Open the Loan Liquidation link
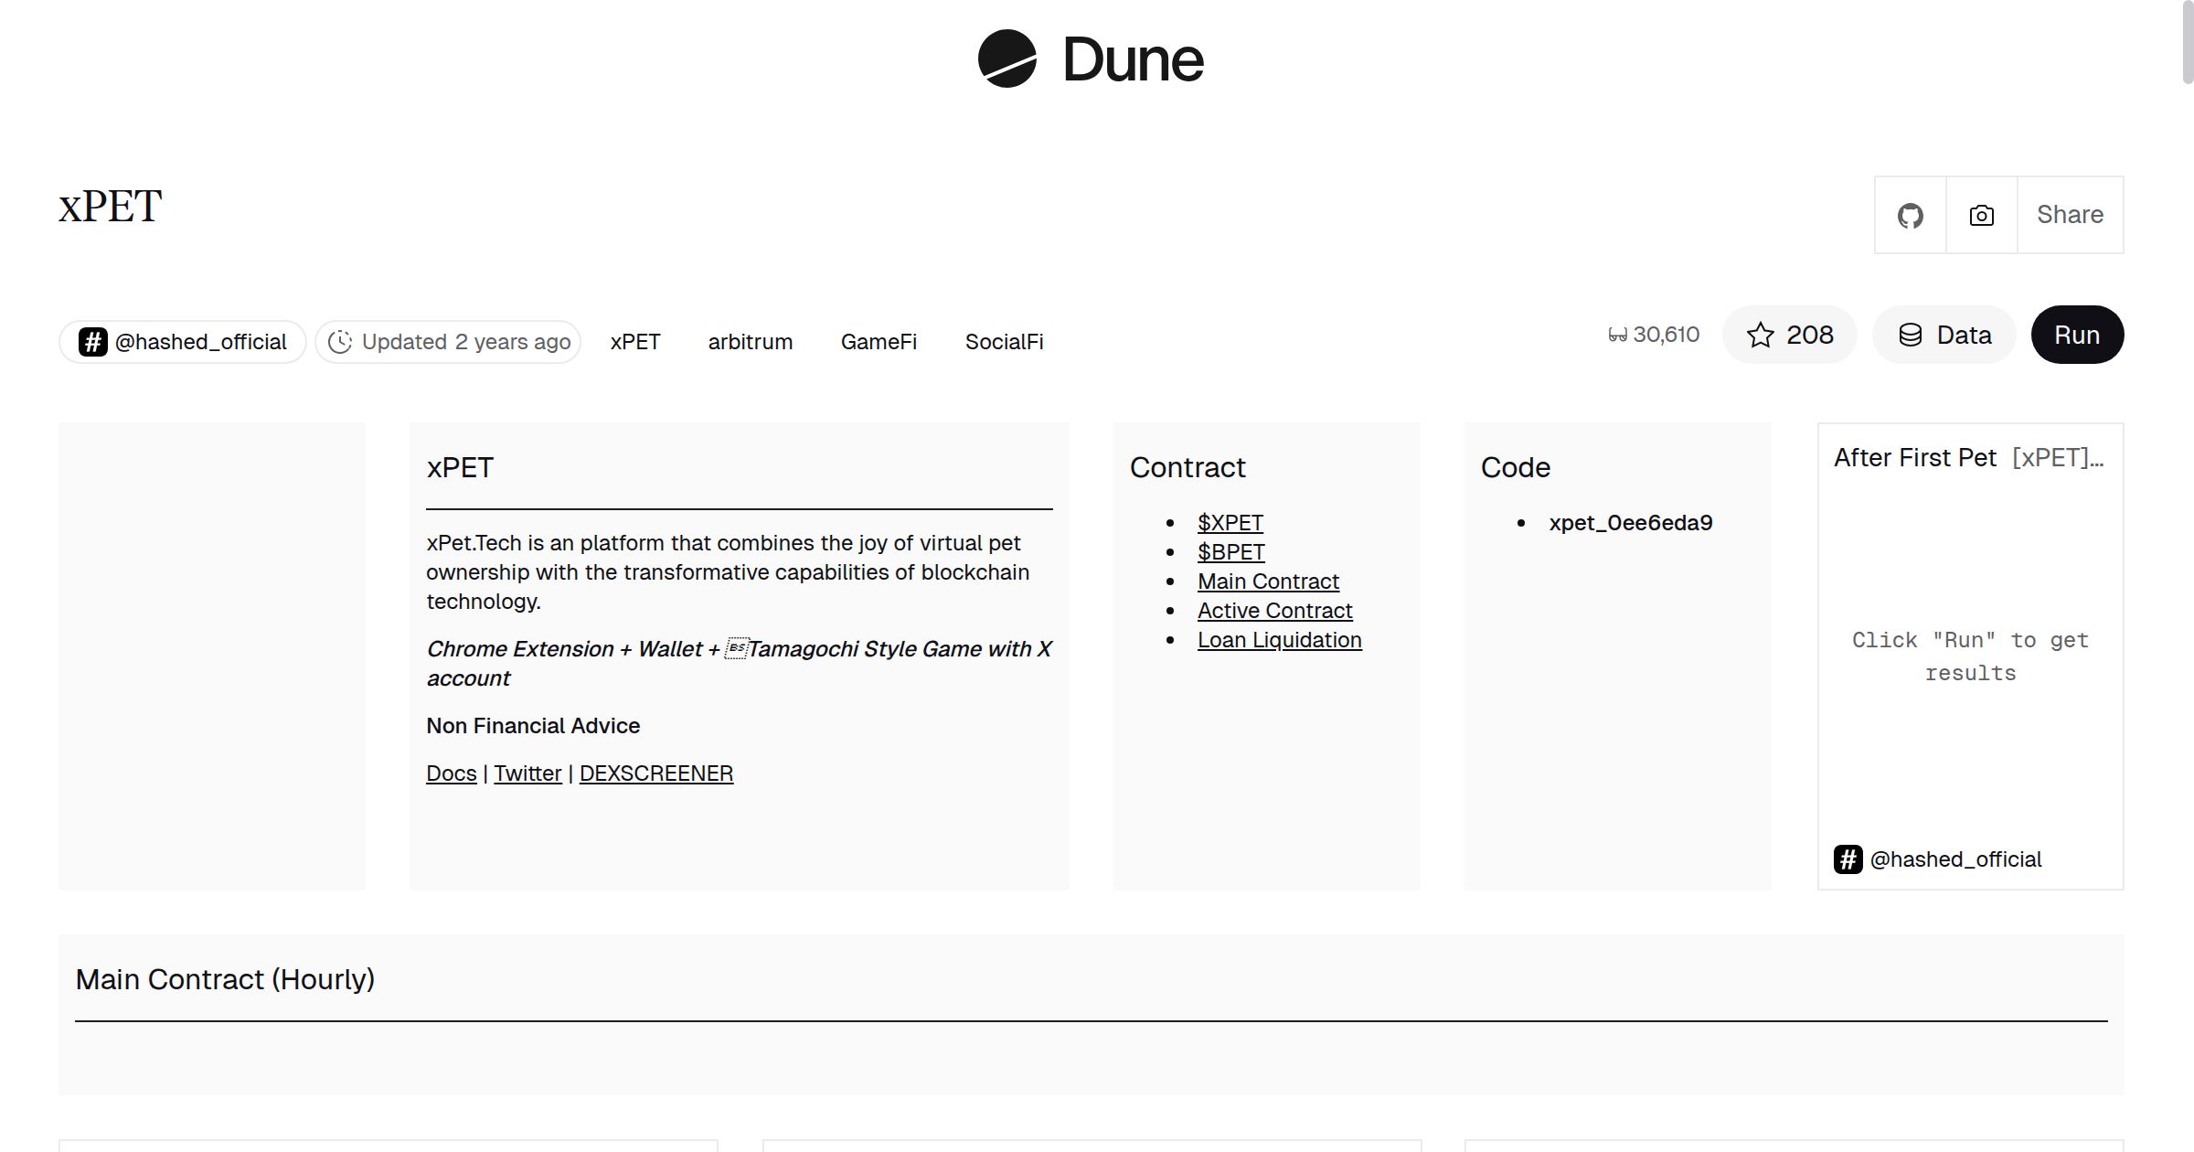Screen dimensions: 2194x1152 click(1279, 640)
